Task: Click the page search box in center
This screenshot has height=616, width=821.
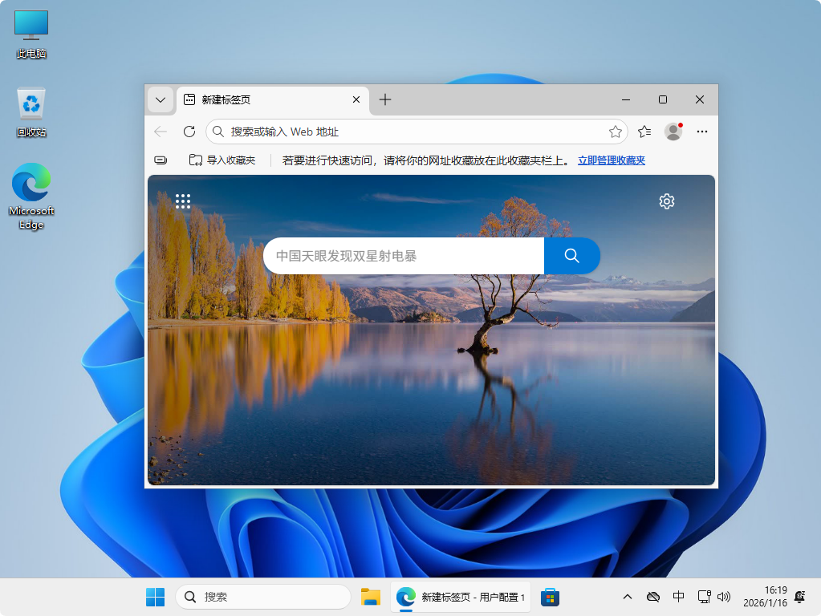Action: pos(404,256)
